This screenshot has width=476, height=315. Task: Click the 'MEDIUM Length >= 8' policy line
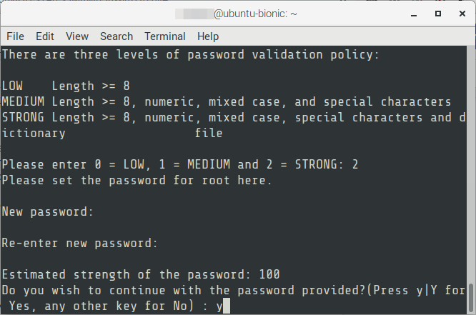point(227,101)
